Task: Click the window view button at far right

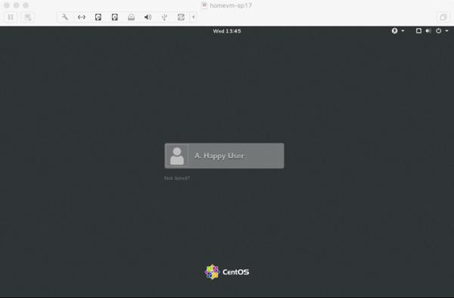Action: coord(443,17)
